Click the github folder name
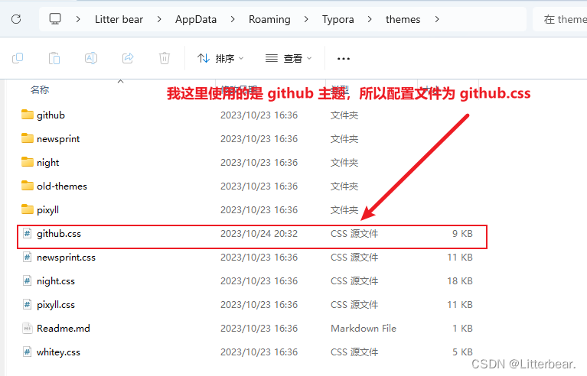This screenshot has width=587, height=376. pos(51,115)
